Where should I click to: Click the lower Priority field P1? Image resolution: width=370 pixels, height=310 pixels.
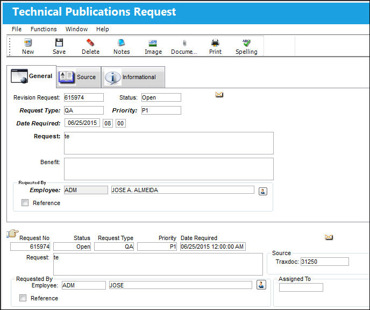click(157, 246)
